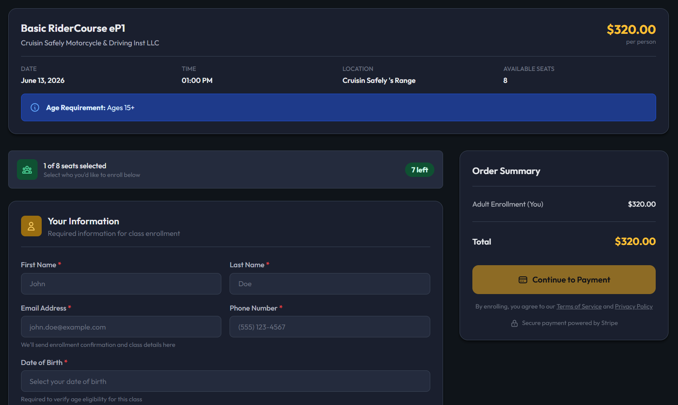Click the 'LOCATION' label
The width and height of the screenshot is (678, 405).
(x=358, y=69)
